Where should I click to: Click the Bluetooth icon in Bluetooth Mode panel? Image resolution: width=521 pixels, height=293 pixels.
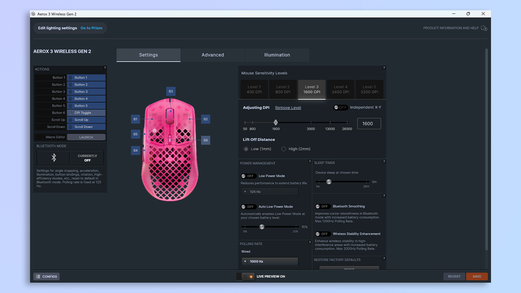pyautogui.click(x=53, y=158)
